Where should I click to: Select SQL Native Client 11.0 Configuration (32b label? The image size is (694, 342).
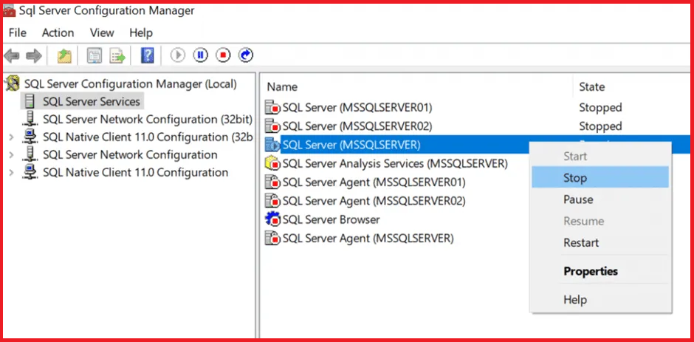148,137
